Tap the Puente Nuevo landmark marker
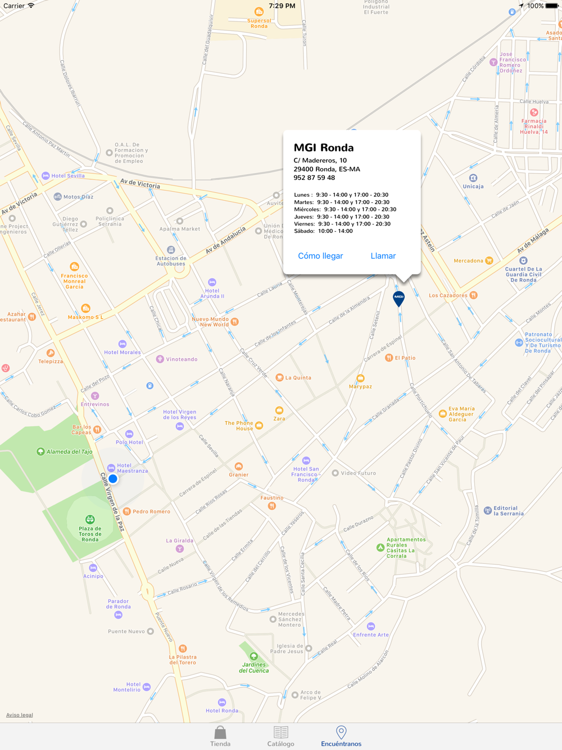The image size is (562, 750). click(151, 631)
